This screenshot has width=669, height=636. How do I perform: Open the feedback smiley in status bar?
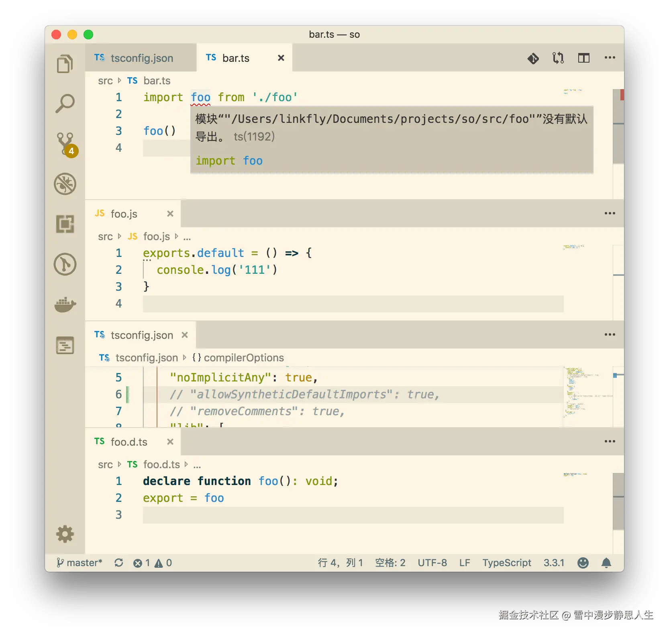(x=583, y=563)
